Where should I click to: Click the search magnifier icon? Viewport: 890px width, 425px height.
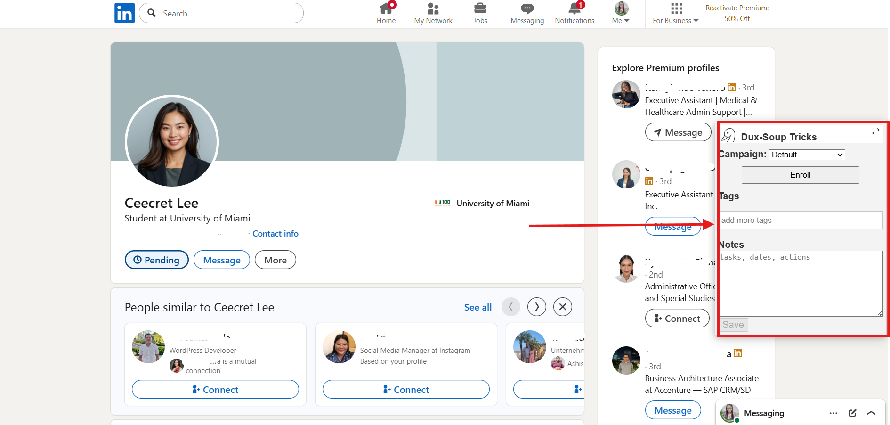152,13
